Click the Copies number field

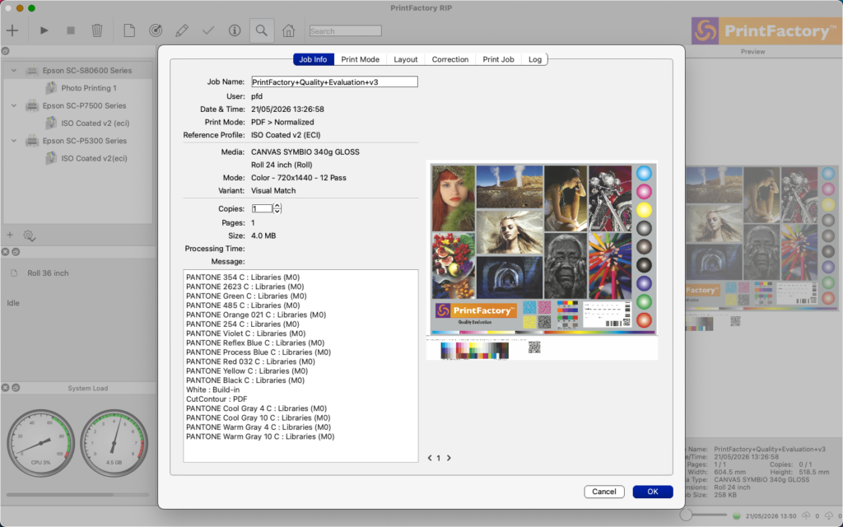[x=262, y=208]
